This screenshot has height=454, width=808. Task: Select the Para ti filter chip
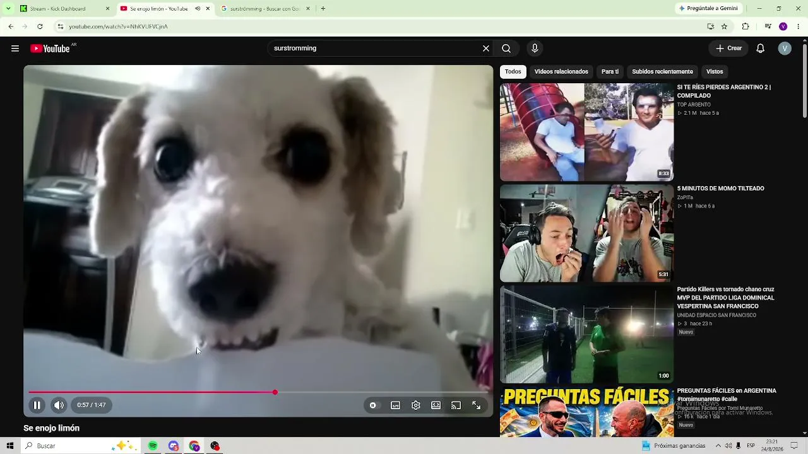pyautogui.click(x=610, y=72)
